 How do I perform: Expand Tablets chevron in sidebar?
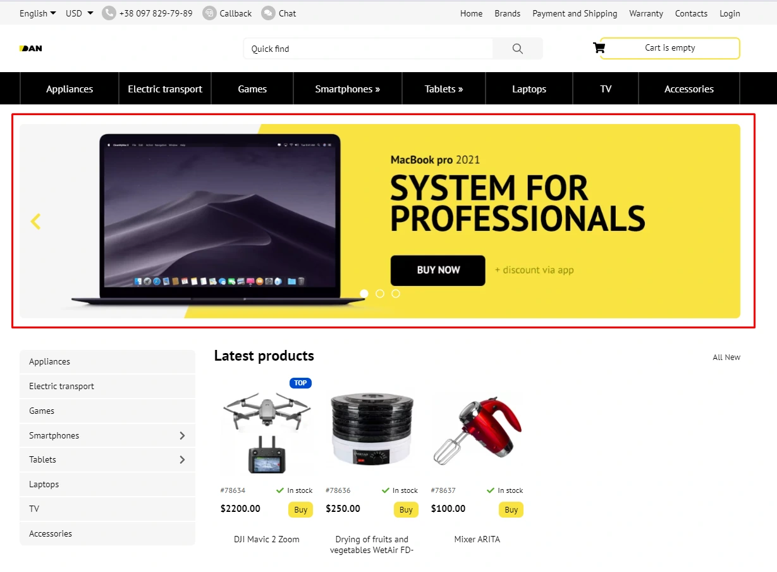pos(182,459)
